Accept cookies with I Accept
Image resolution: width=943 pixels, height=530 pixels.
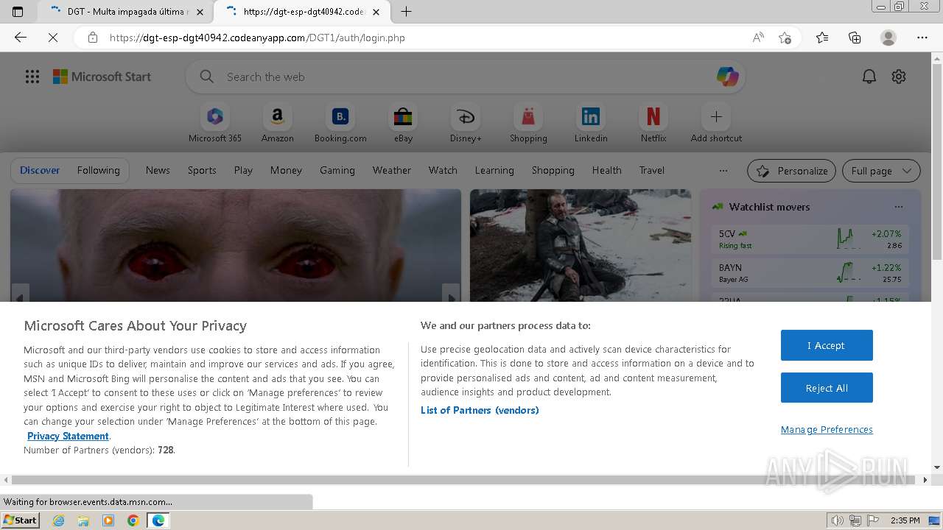pyautogui.click(x=827, y=345)
